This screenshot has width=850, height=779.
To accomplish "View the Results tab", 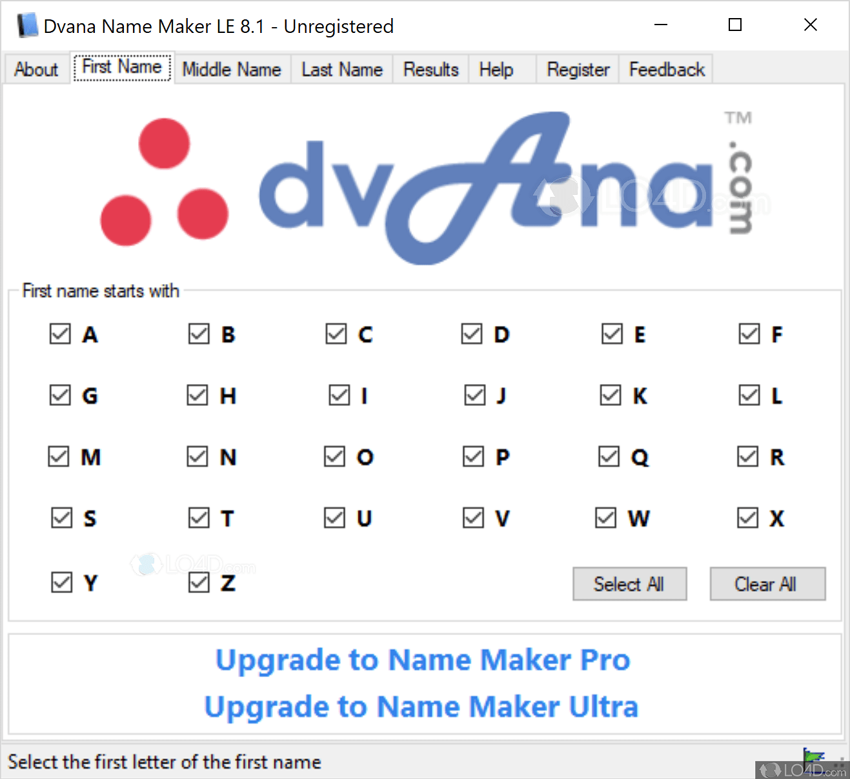I will click(431, 70).
